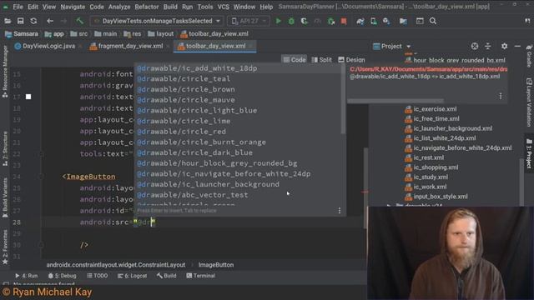
Task: Collapse all in Project panel
Action: [x=487, y=47]
